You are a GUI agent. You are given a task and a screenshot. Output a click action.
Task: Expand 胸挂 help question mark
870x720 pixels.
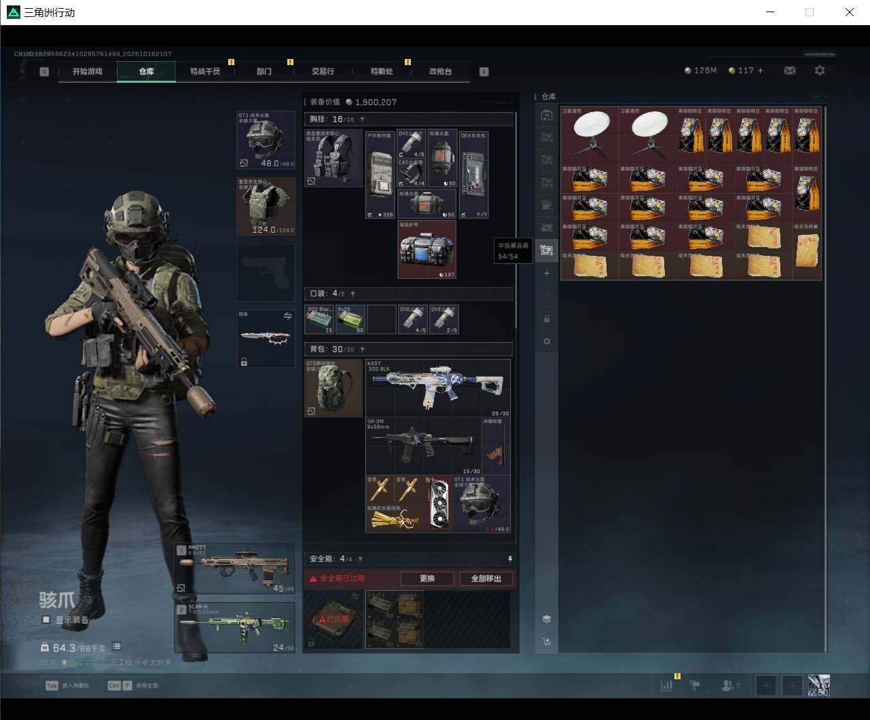pyautogui.click(x=362, y=119)
